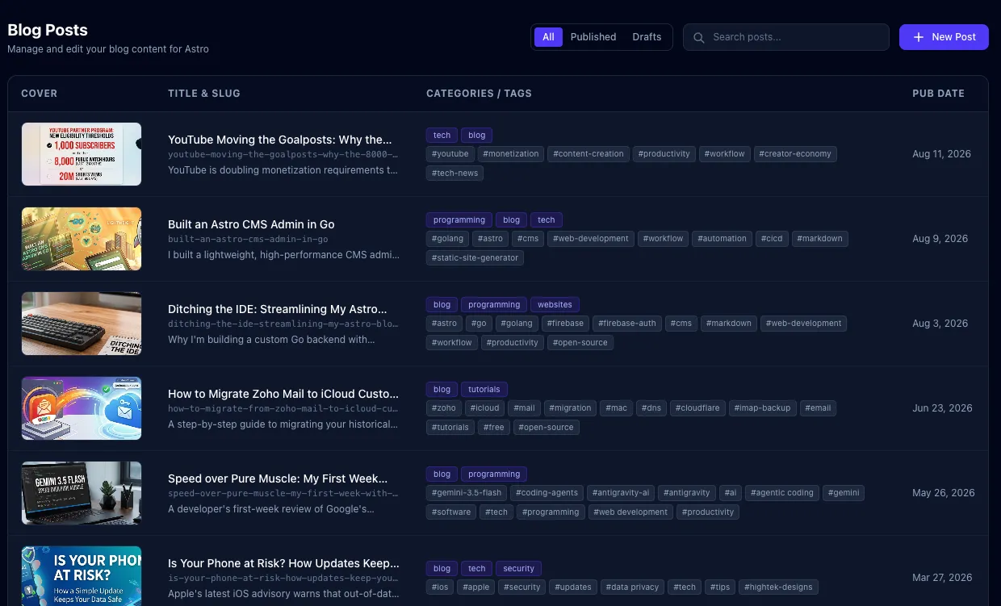The width and height of the screenshot is (1001, 606).
Task: Click the #icloud tag
Action: tap(485, 408)
